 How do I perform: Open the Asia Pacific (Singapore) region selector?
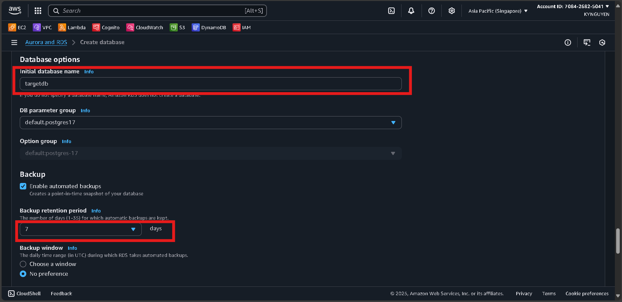tap(497, 10)
